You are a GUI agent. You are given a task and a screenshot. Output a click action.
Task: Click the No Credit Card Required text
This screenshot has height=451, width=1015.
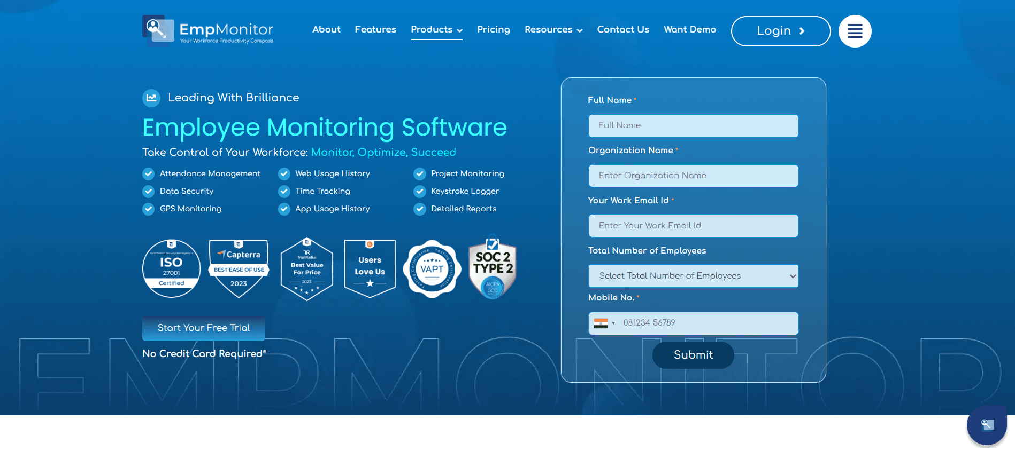pyautogui.click(x=204, y=353)
